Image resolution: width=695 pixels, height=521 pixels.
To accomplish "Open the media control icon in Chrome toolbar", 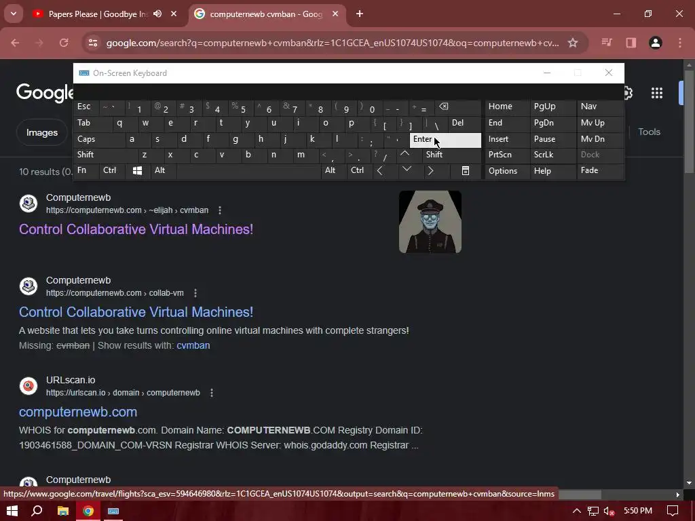I will (x=607, y=43).
